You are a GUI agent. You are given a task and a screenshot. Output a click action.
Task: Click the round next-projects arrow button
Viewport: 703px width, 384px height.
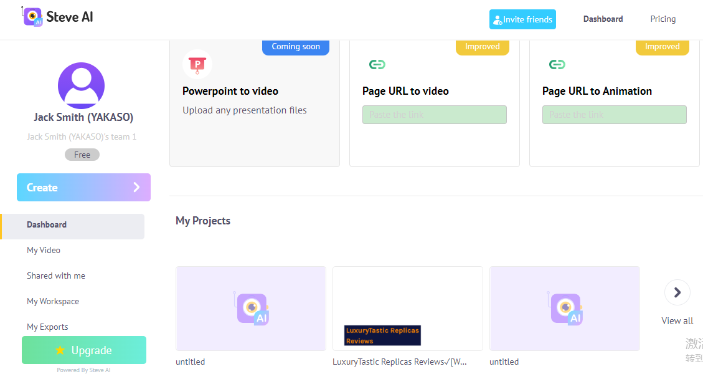click(677, 292)
